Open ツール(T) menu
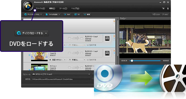Viewport: 186px width, 99px height. [63, 8]
